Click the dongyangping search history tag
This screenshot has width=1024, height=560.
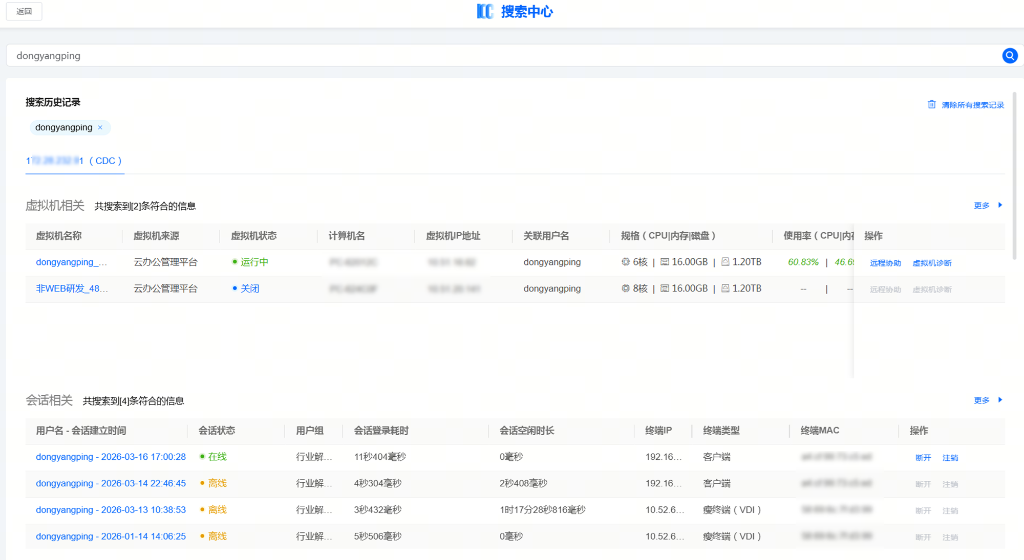[x=63, y=127]
